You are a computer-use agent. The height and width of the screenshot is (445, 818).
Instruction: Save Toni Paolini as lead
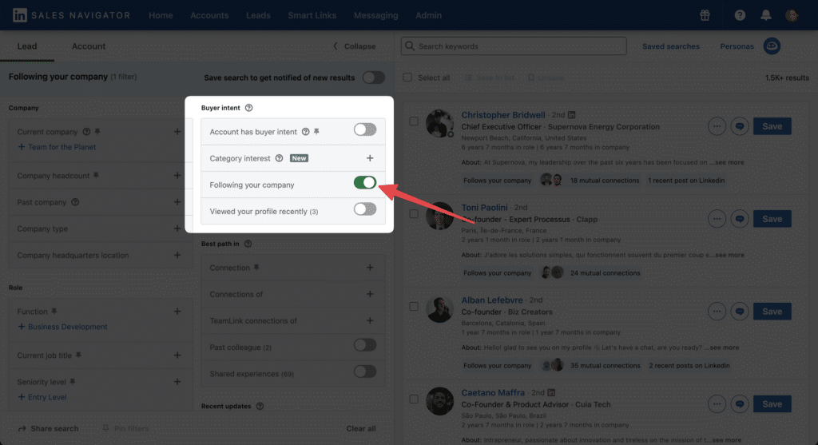(x=772, y=219)
